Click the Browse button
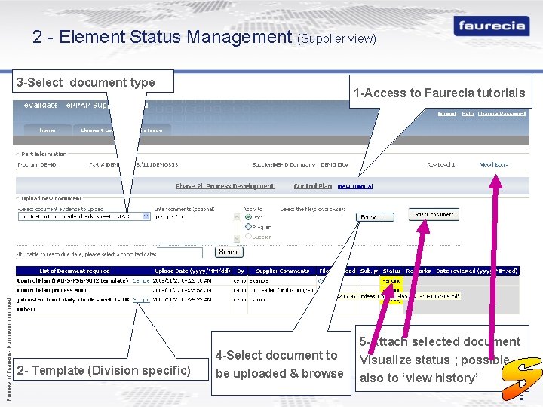This screenshot has height=407, width=543. [x=375, y=217]
